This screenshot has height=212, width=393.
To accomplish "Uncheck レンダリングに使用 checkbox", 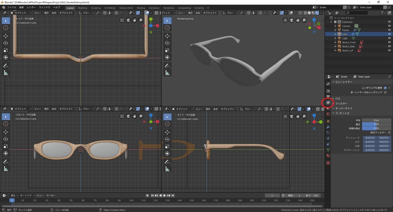I will [x=385, y=88].
